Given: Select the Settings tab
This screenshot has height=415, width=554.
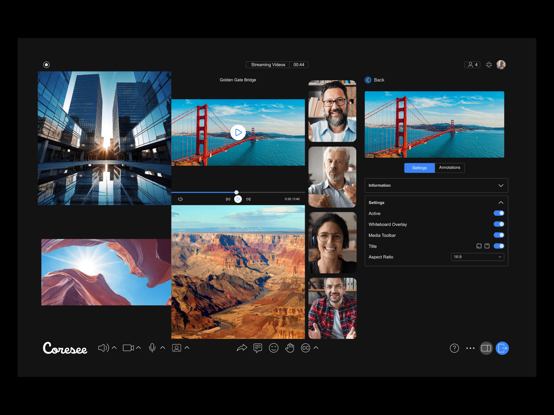Looking at the screenshot, I should pos(419,168).
